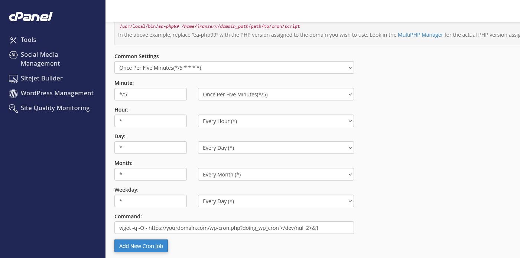Click the Site Quality Monitoring magnifier icon

(x=13, y=108)
